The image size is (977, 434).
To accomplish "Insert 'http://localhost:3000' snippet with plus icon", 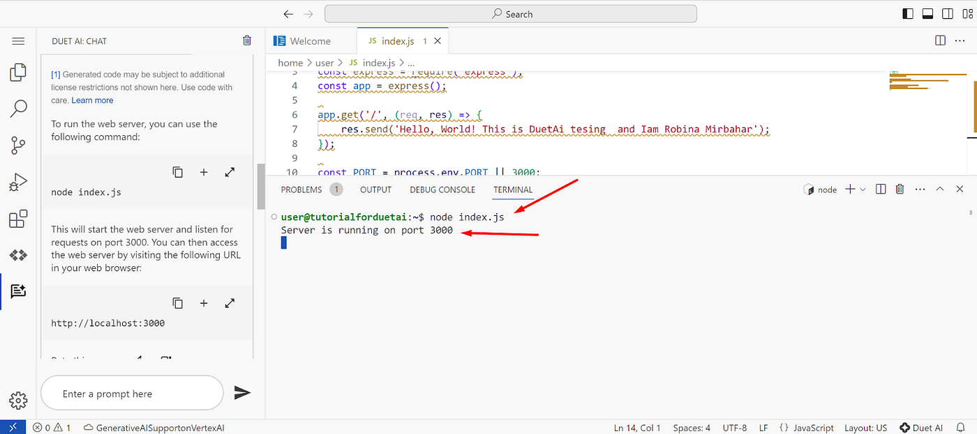I will tap(204, 303).
